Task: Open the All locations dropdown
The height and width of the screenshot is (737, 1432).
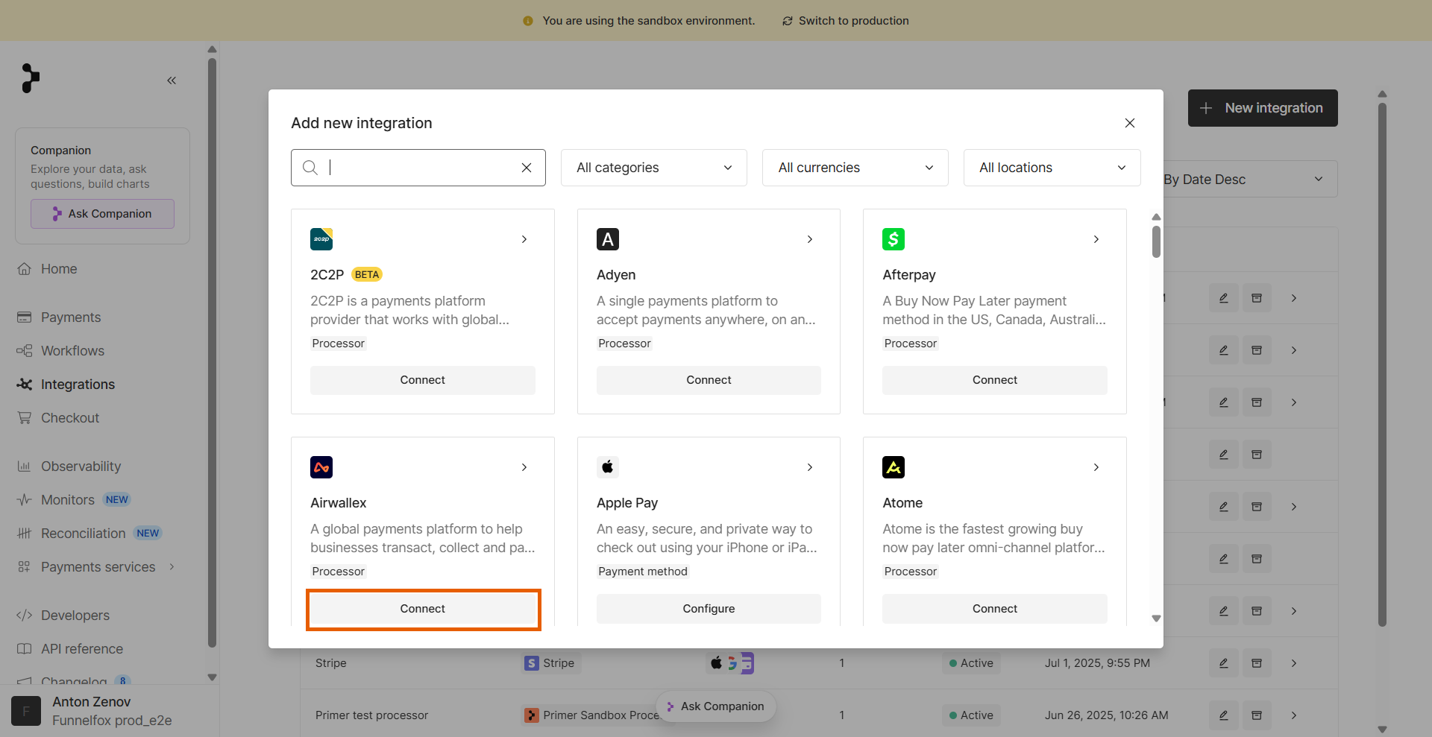Action: pyautogui.click(x=1052, y=168)
